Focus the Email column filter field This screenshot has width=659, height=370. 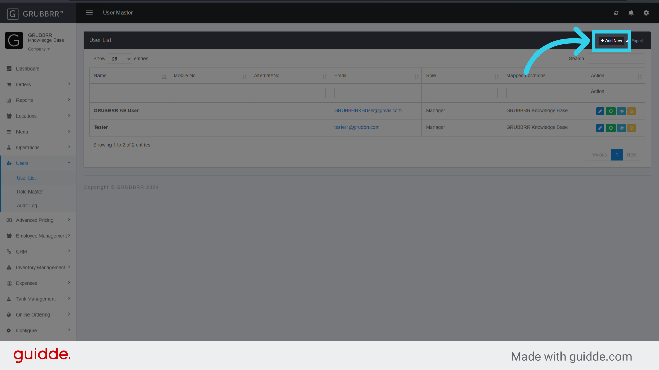tap(376, 93)
